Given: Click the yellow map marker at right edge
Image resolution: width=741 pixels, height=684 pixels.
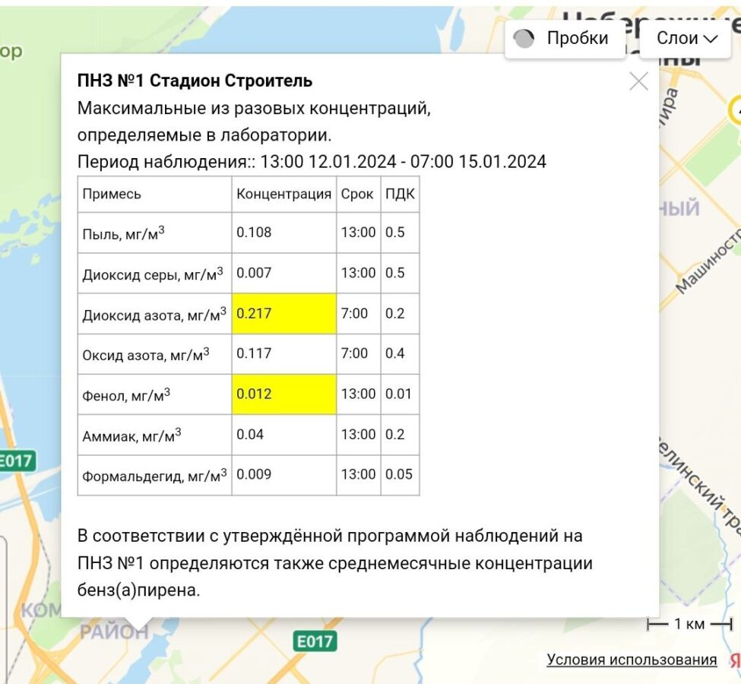Looking at the screenshot, I should 736,111.
